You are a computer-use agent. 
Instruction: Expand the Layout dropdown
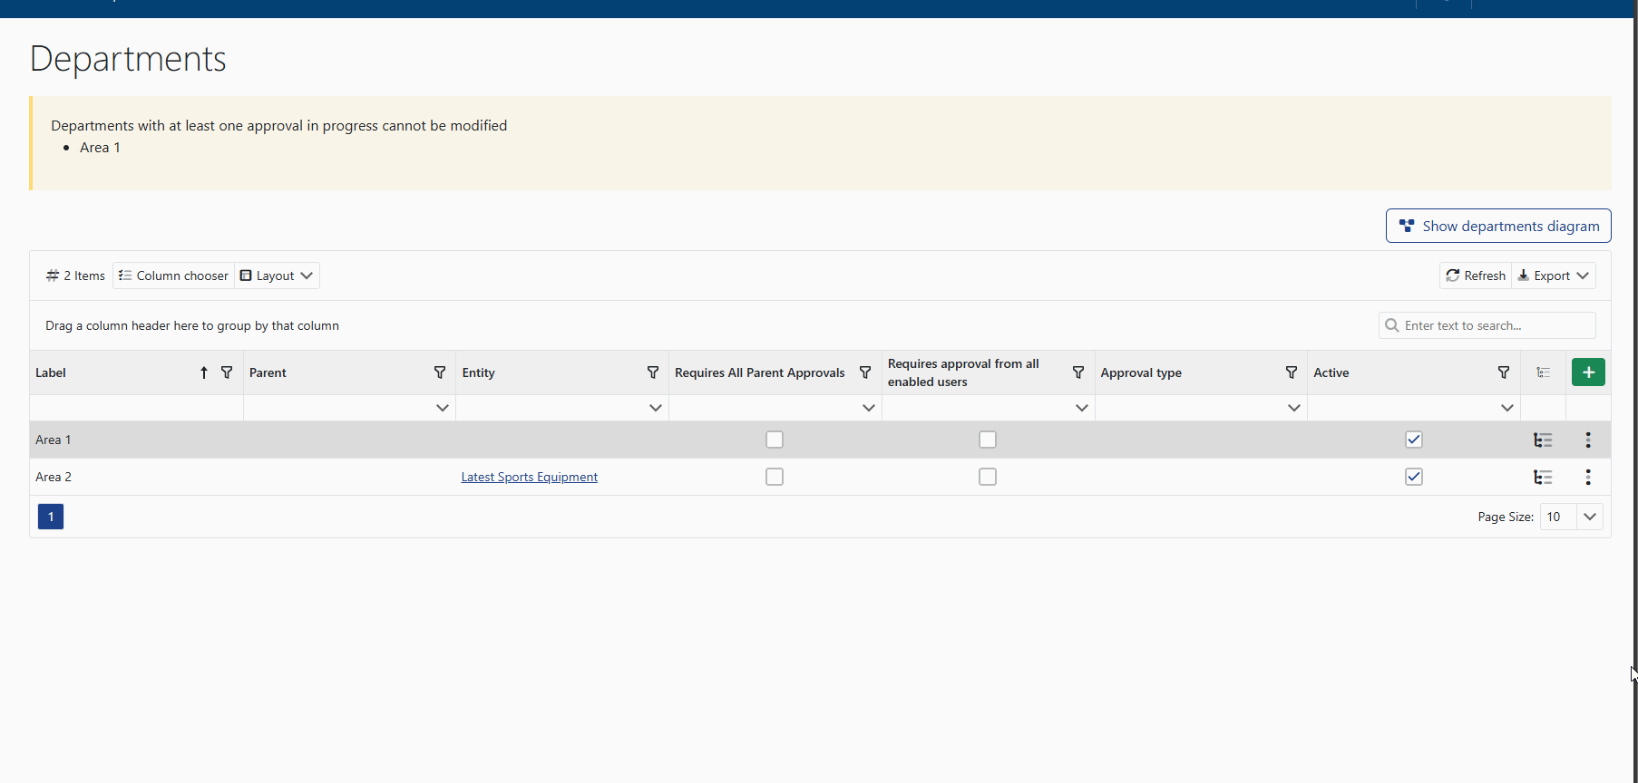pos(277,275)
